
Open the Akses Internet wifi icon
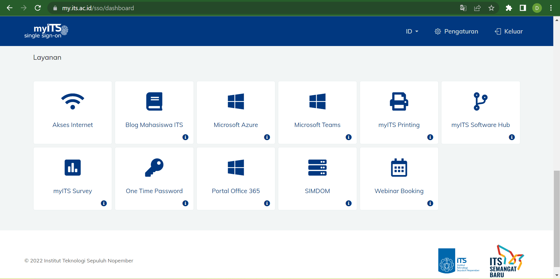point(72,101)
